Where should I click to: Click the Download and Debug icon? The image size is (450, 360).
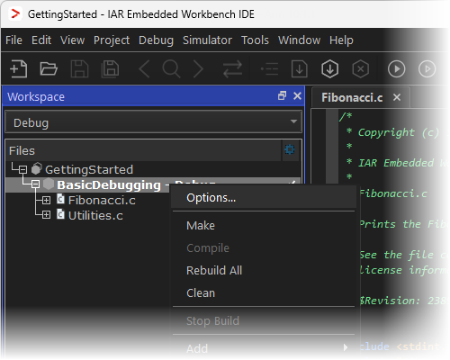(x=330, y=68)
